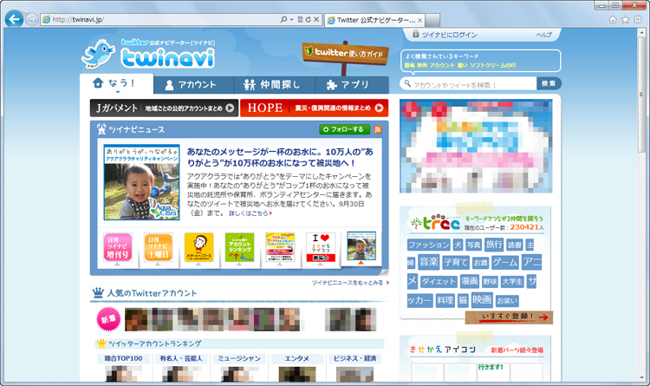The image size is (650, 386).
Task: Click the 詳しくはこちら link
Action: [x=250, y=213]
